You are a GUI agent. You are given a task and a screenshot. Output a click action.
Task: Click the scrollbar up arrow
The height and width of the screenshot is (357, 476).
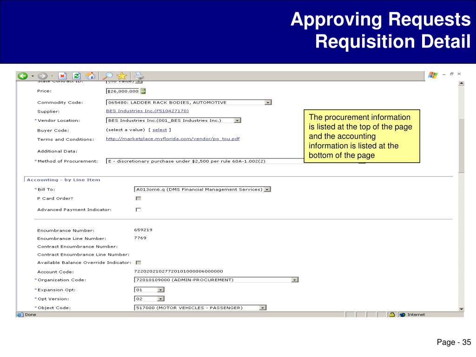click(x=462, y=83)
